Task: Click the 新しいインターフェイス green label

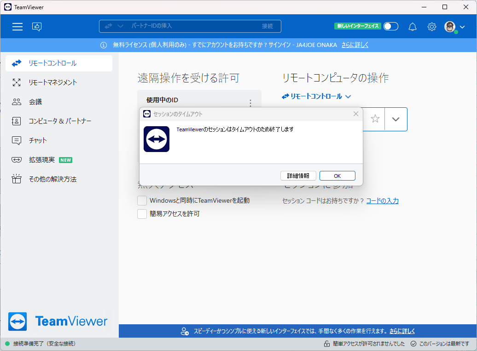Action: (x=358, y=26)
